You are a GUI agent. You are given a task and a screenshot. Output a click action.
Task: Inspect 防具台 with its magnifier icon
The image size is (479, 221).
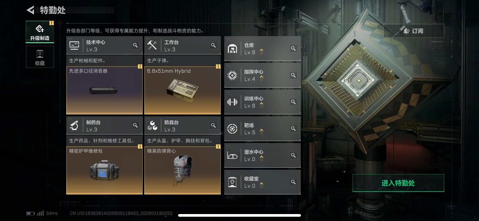point(213,125)
